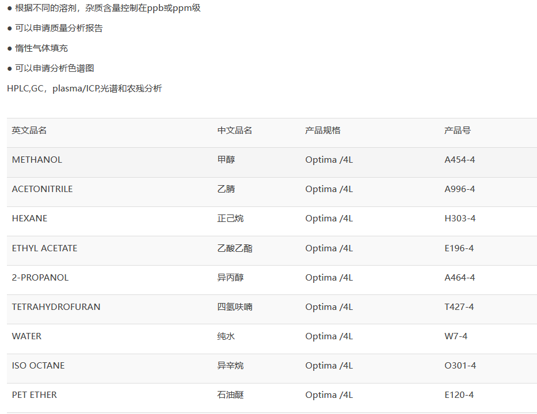The height and width of the screenshot is (414, 537).
Task: Select product number A464-4
Action: [460, 278]
